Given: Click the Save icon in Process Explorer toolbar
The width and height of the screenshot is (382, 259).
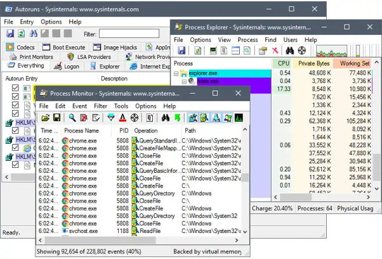Looking at the screenshot, I should [x=182, y=51].
